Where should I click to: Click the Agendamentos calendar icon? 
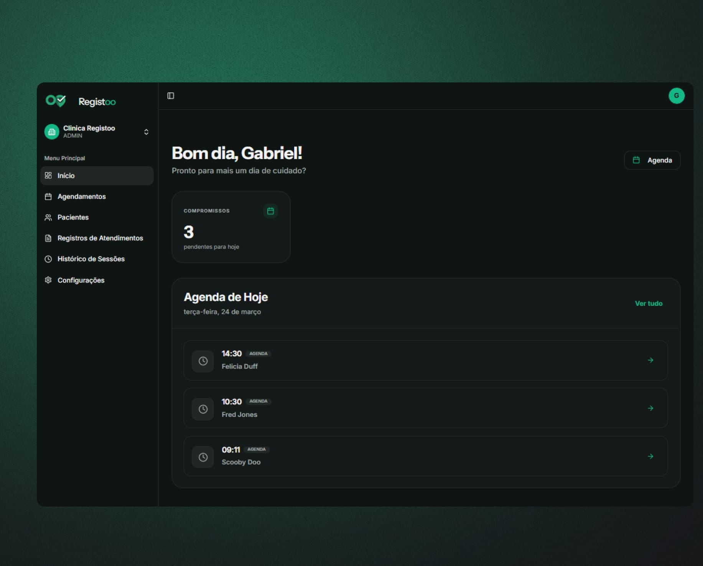tap(48, 197)
